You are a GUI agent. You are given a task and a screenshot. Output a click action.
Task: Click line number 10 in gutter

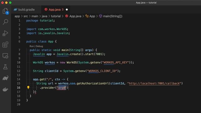coord(19,62)
